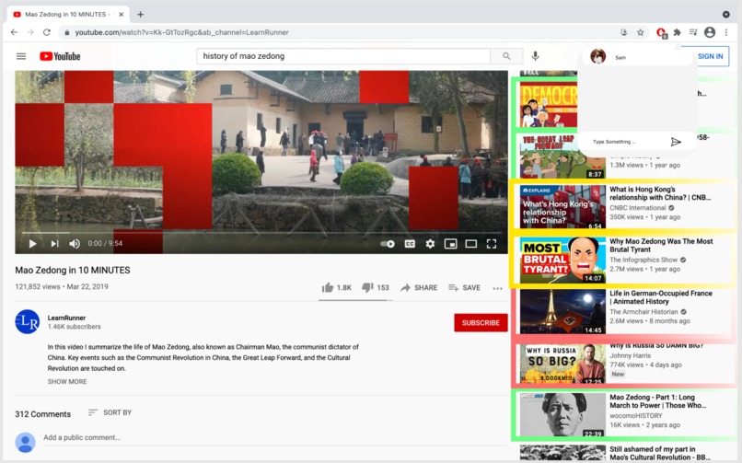The width and height of the screenshot is (742, 463).
Task: Open Most Brutal Tyrant video thumbnail
Action: point(562,260)
